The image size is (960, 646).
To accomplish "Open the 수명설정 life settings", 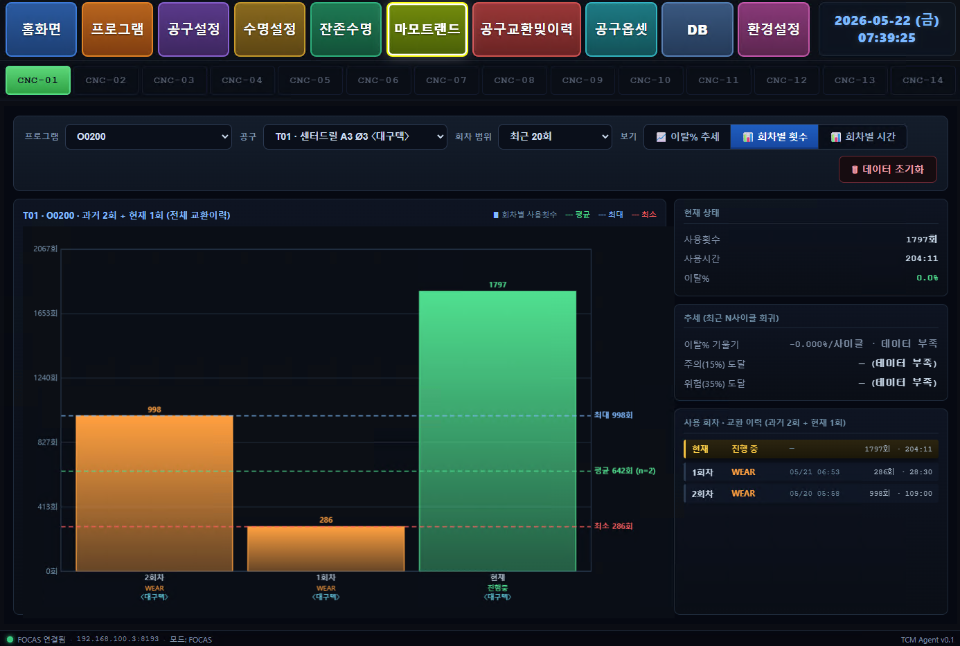I will pos(269,29).
